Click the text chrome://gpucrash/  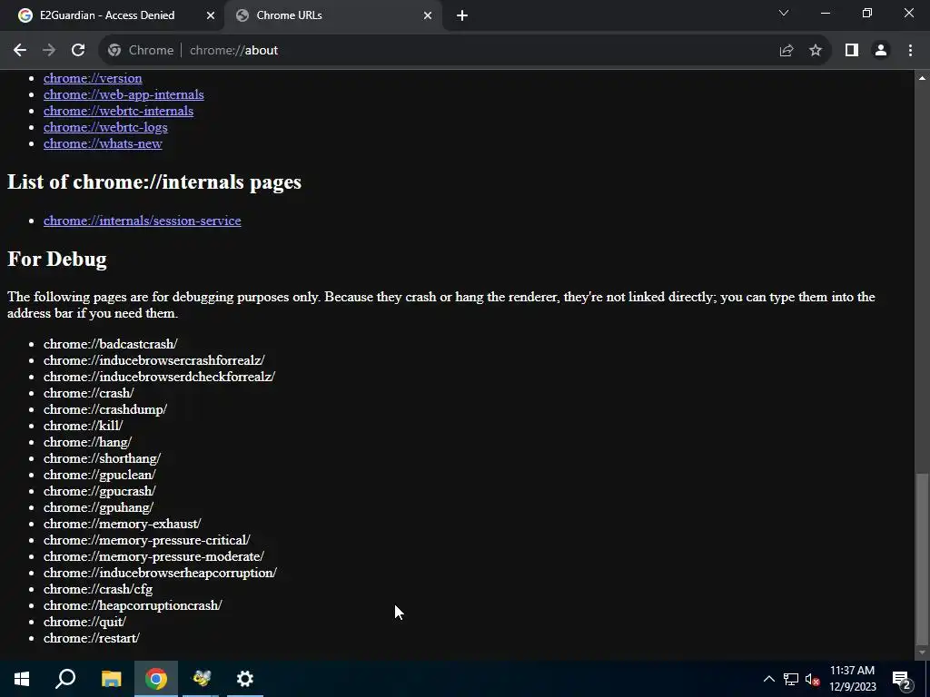100,491
